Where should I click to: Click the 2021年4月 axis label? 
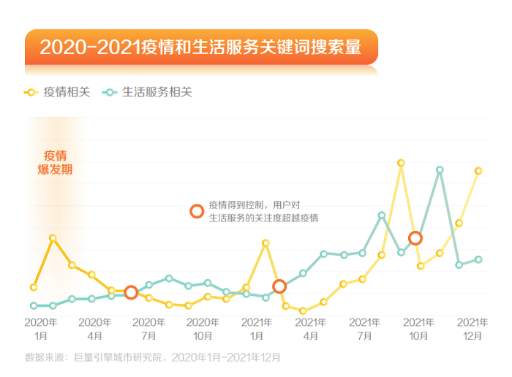311,329
